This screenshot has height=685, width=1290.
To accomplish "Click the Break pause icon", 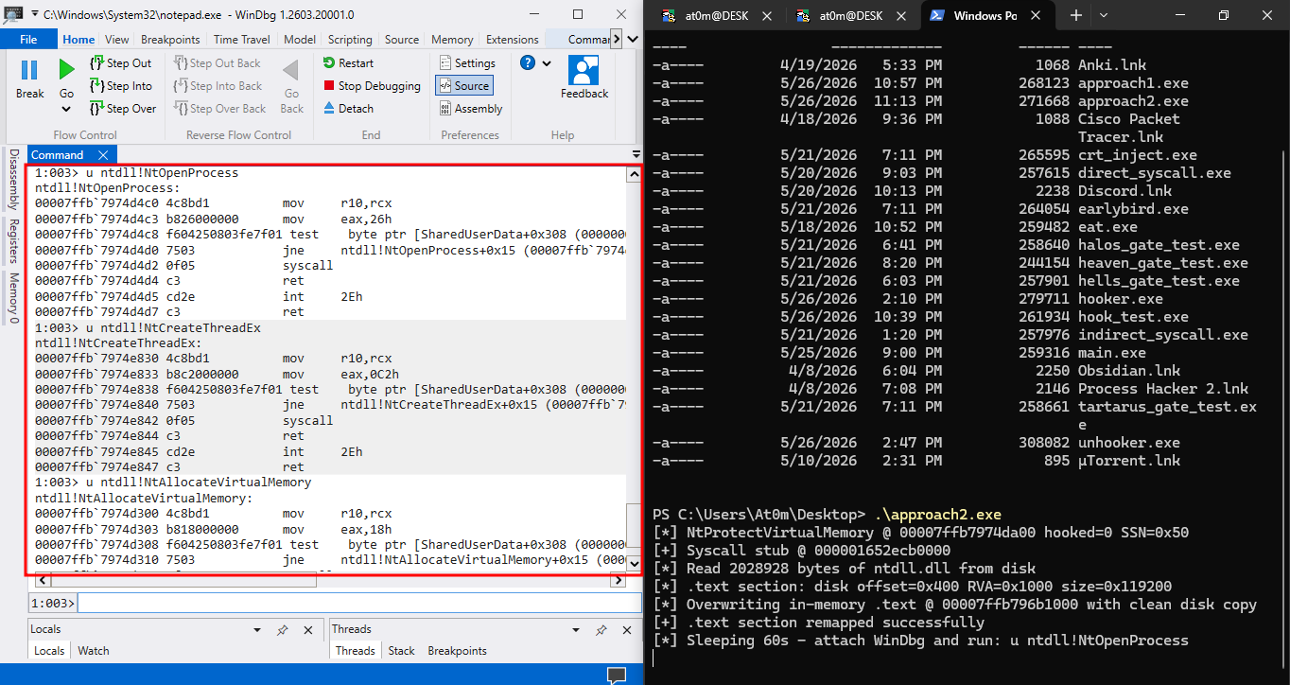I will 29,70.
